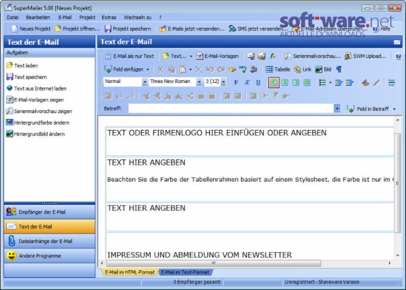Viewport: 406px width, 290px height.
Task: Click Projekt speichern button
Action: tap(128, 28)
